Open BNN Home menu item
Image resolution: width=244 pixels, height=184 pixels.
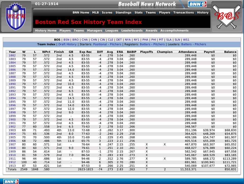pyautogui.click(x=81, y=12)
